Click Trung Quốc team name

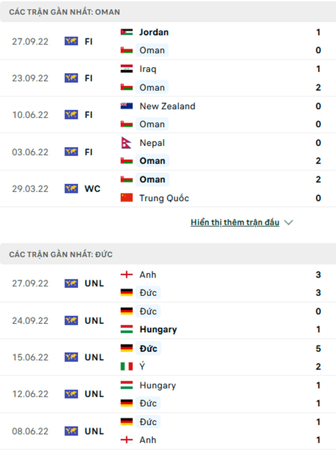(164, 198)
